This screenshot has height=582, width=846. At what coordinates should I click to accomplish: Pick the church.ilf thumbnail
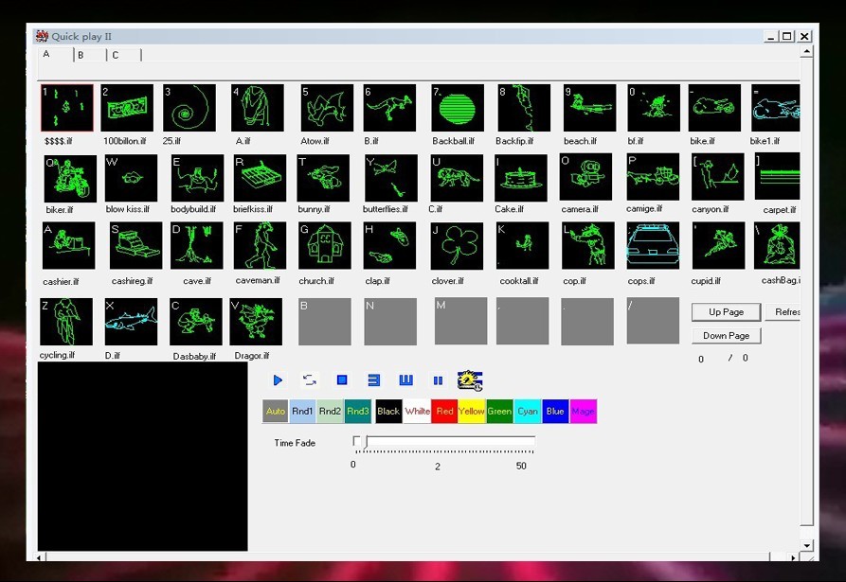[x=325, y=246]
